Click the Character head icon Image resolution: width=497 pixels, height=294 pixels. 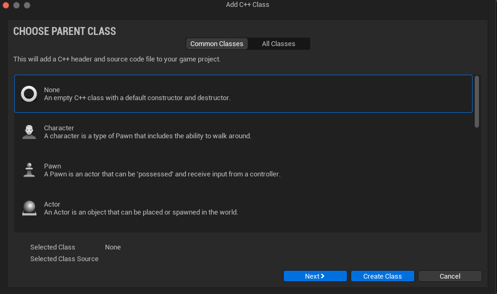click(x=29, y=132)
